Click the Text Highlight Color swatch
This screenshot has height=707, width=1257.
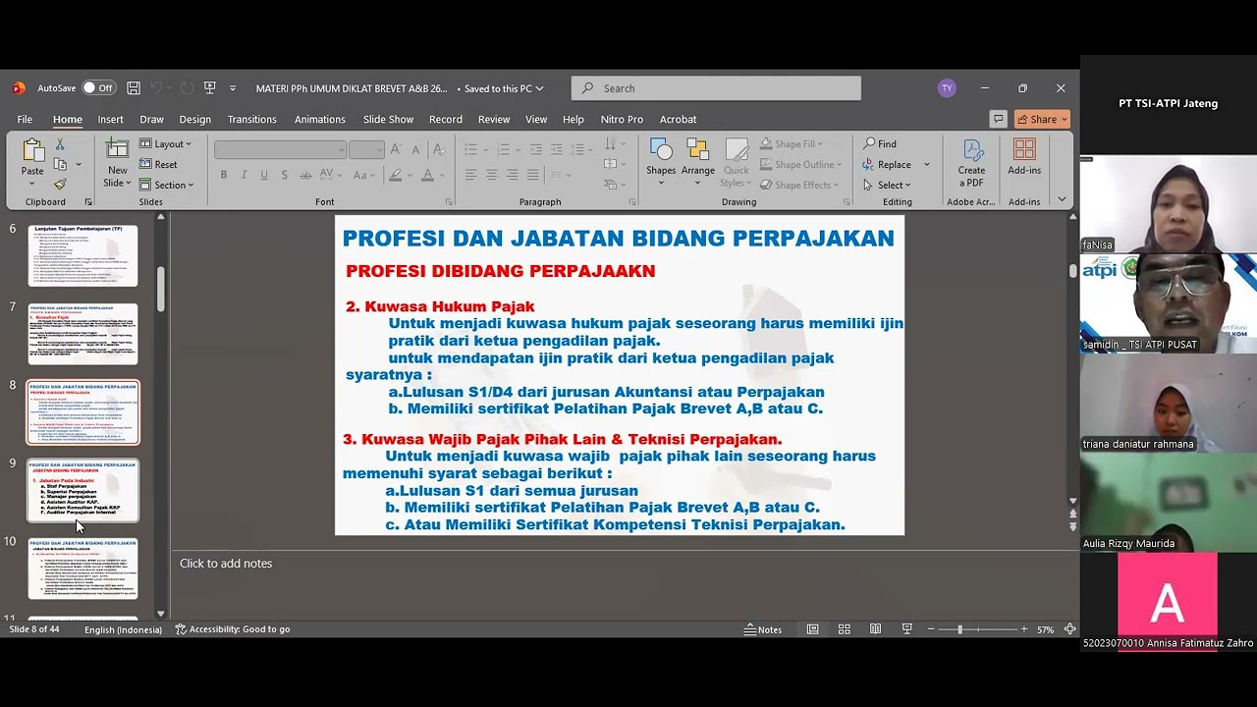395,175
